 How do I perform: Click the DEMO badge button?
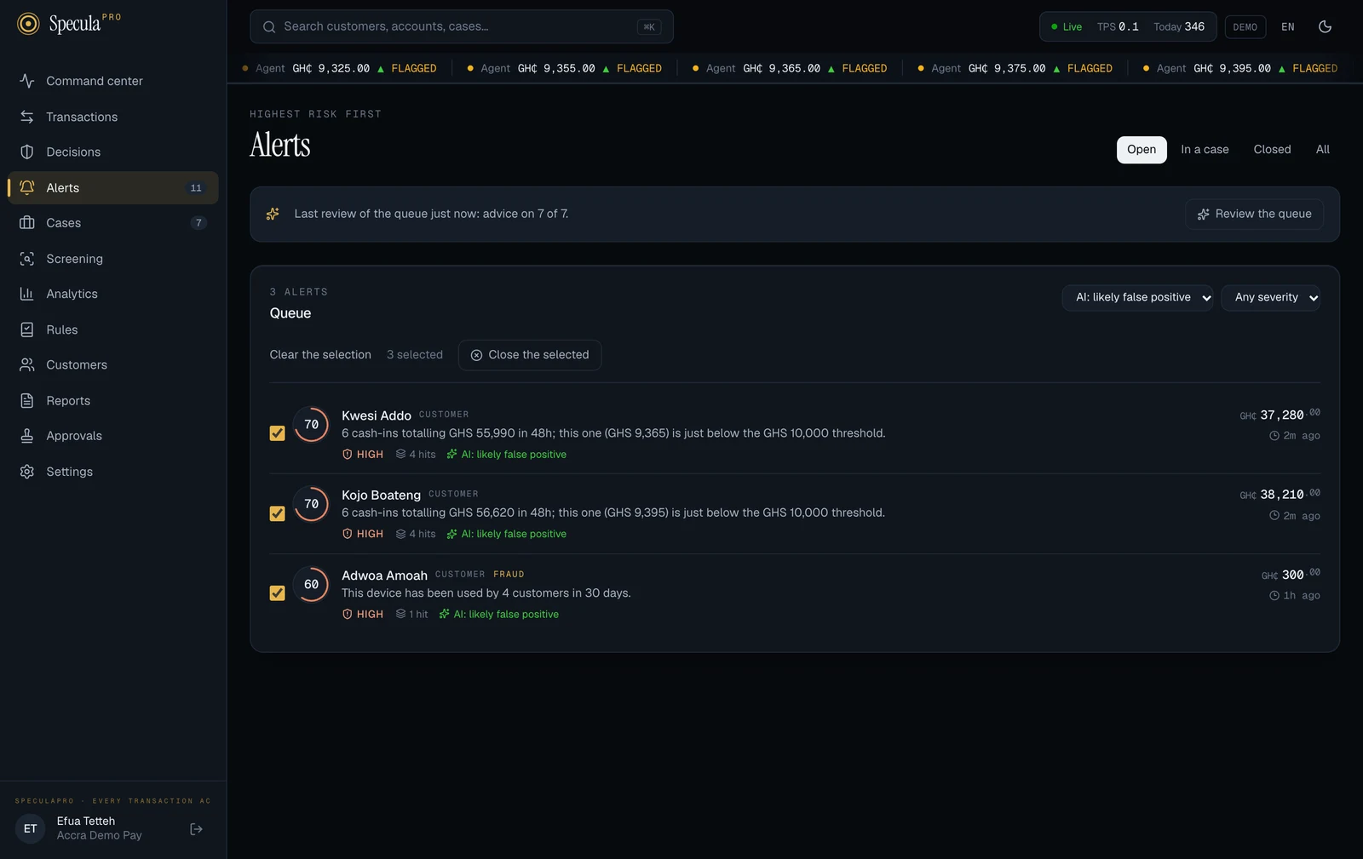point(1245,26)
